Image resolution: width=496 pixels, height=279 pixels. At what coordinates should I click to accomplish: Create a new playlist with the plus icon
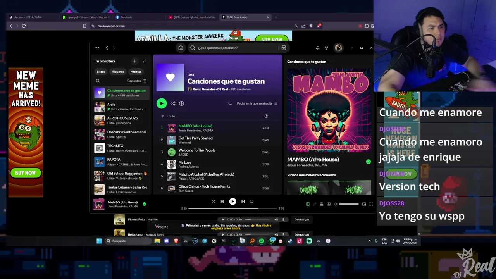click(135, 61)
